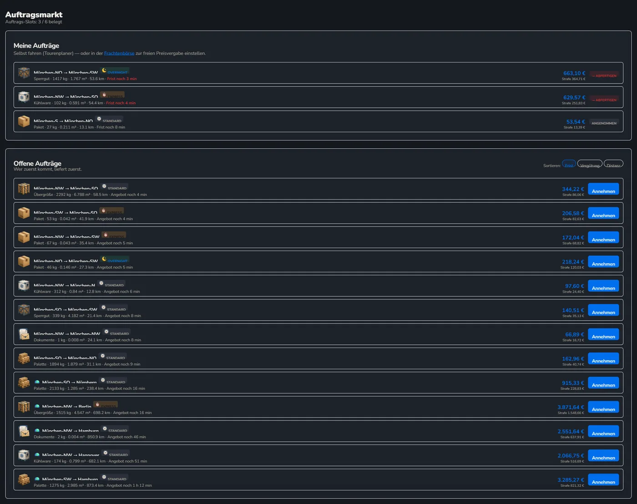Accept the 3.285,27 € Hamburg order

pyautogui.click(x=603, y=480)
